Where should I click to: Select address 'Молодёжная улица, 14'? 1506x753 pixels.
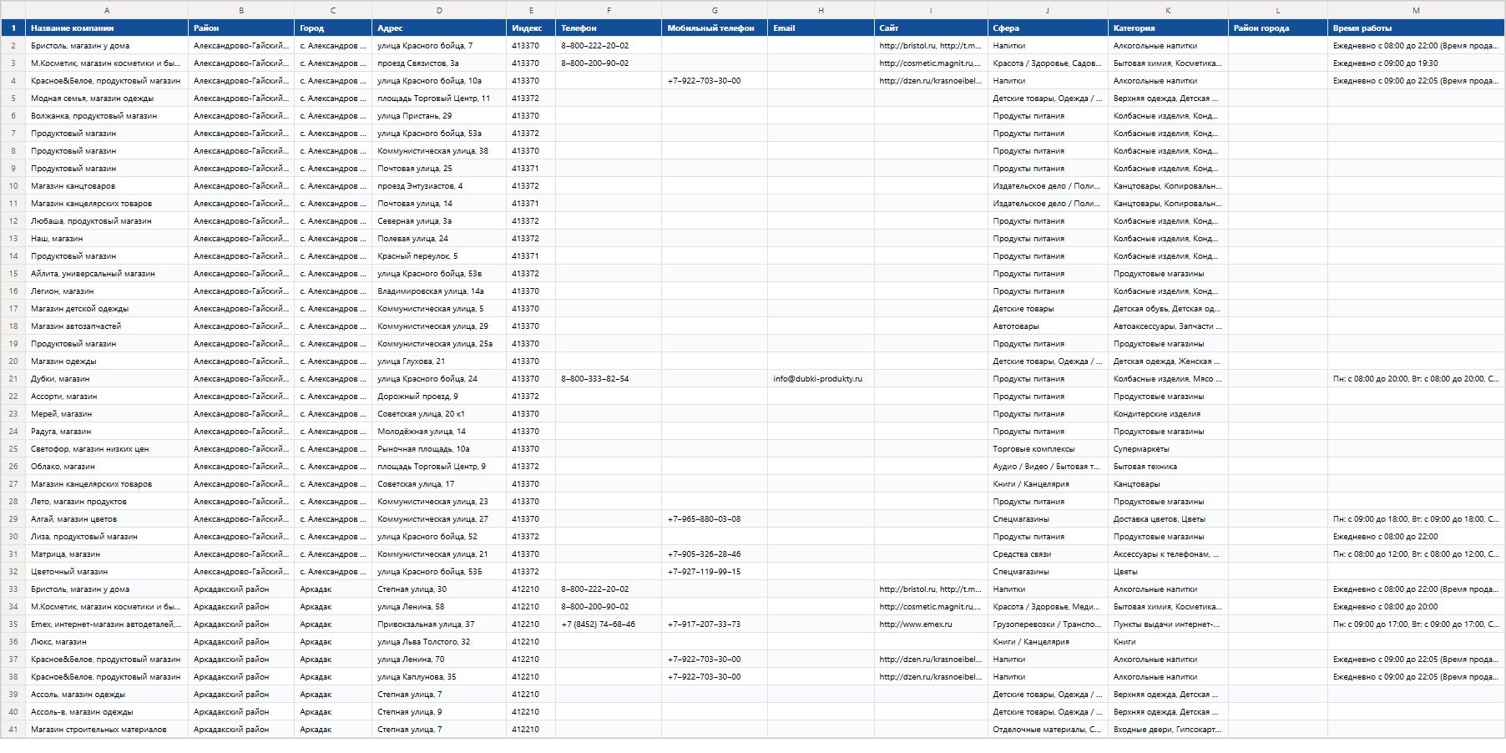[439, 432]
